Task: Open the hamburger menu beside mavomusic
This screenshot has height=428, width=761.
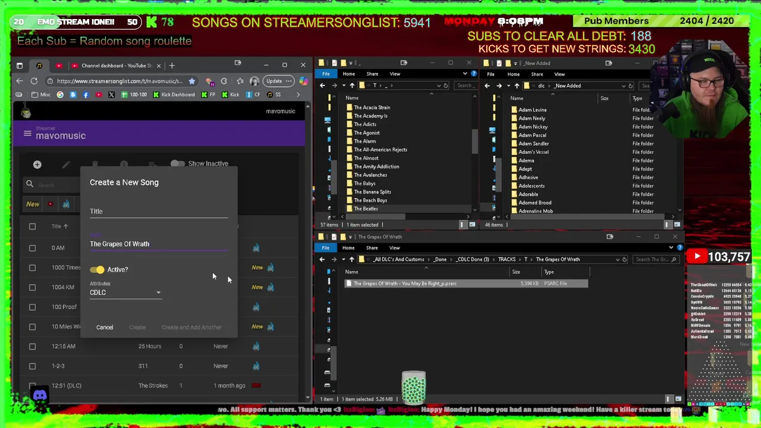Action: click(27, 134)
